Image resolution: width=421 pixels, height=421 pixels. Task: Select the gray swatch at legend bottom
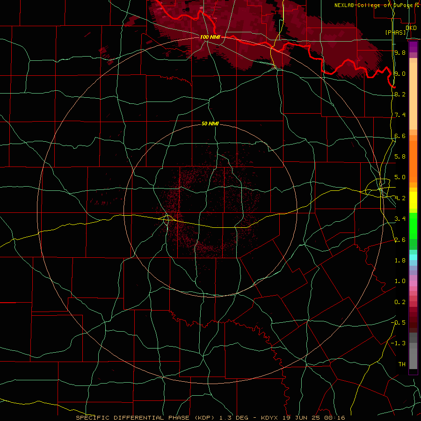(x=413, y=358)
